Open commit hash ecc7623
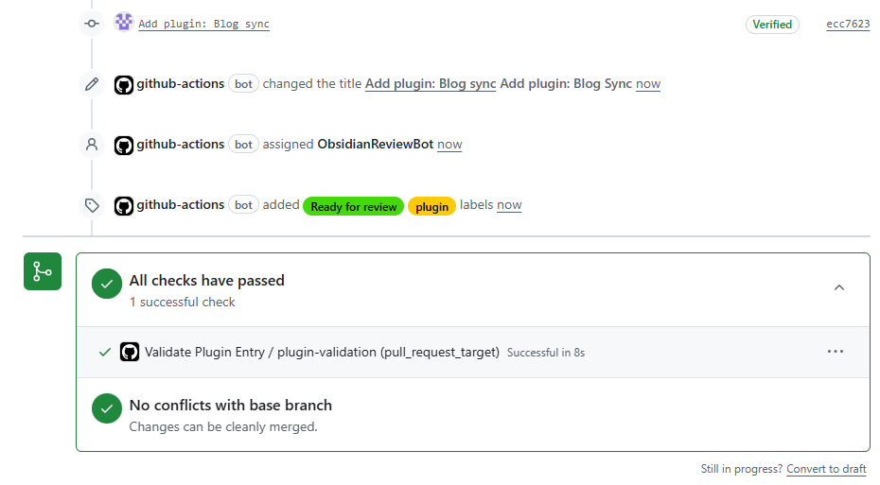The image size is (880, 485). click(848, 25)
